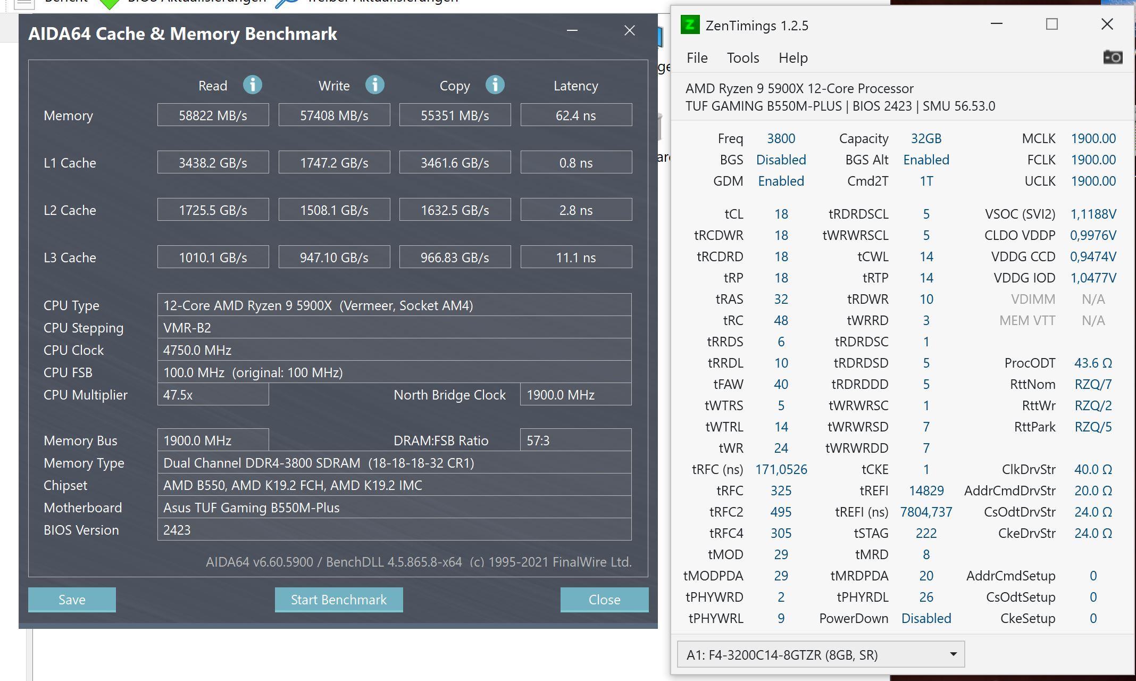Click the North Bridge Clock value 1900.0 MHz
This screenshot has height=681, width=1136.
point(576,395)
